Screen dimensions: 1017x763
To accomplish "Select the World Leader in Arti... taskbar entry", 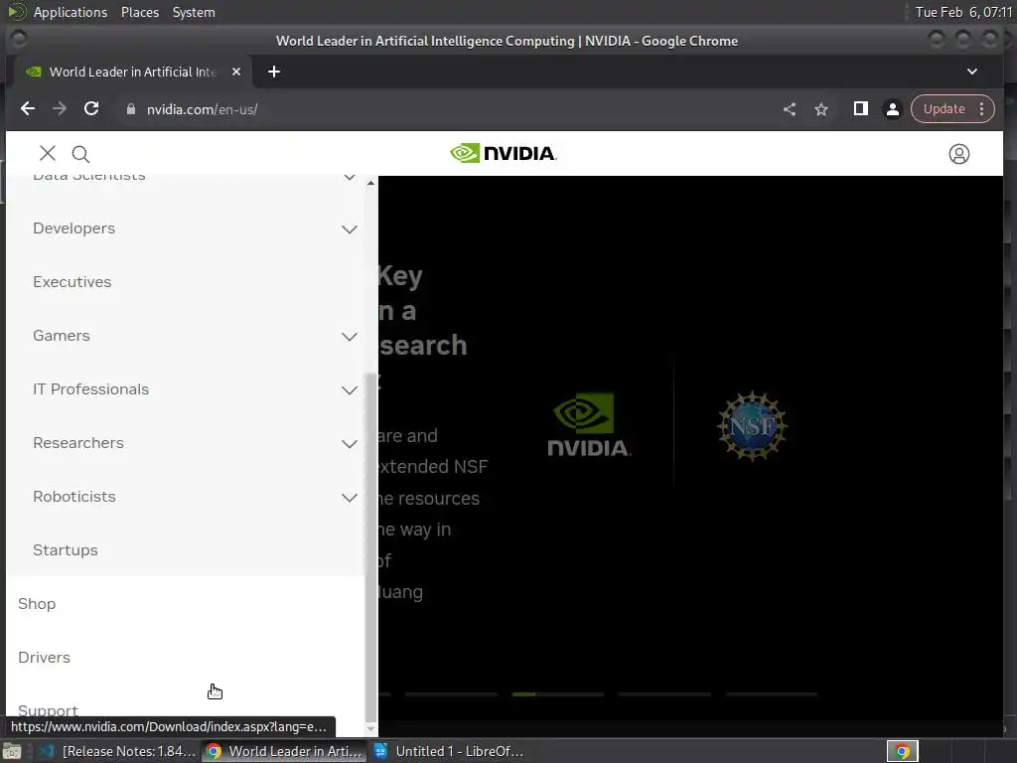I will (x=283, y=751).
